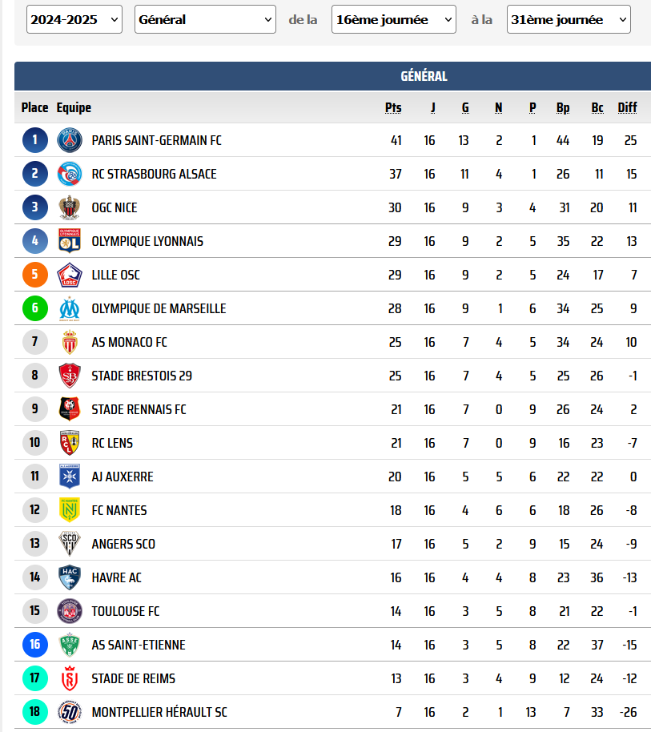Click the Paris Saint-Germain club crest

point(70,140)
